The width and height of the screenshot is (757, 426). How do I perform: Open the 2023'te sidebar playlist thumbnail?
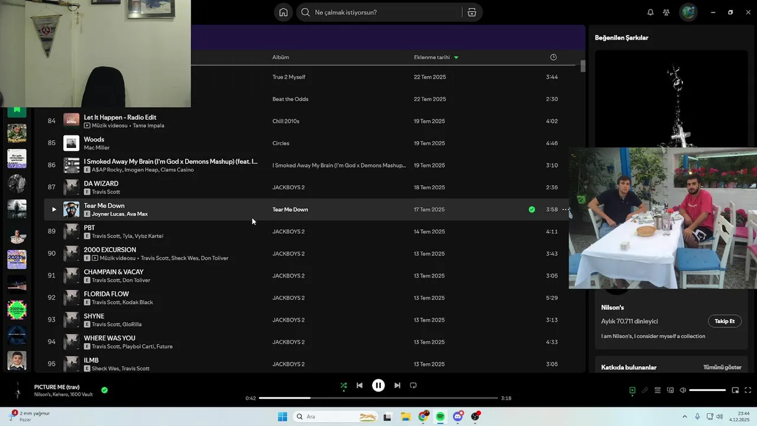(x=17, y=259)
